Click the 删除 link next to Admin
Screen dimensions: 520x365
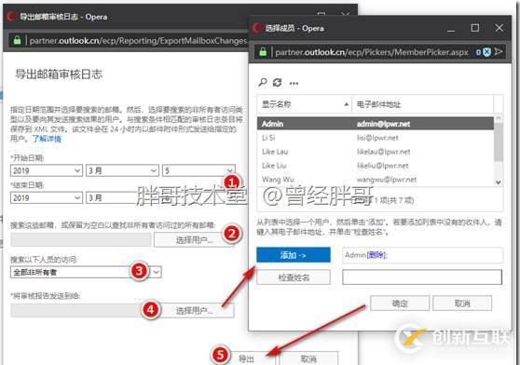(376, 255)
